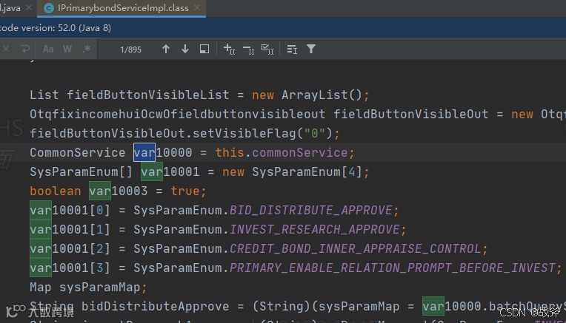
Task: Clear the search field X icon
Action: click(6, 49)
